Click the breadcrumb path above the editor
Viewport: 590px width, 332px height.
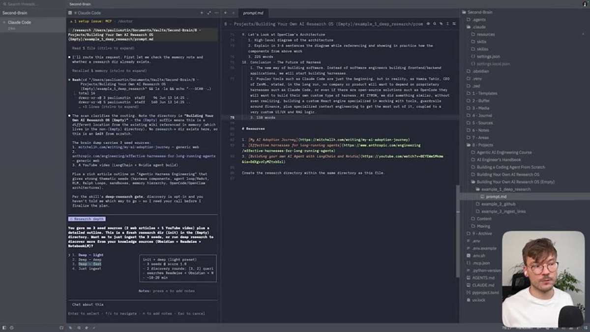click(x=324, y=23)
